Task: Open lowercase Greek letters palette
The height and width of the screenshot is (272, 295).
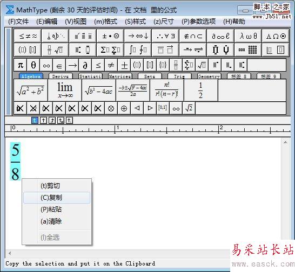Action: 248,36
